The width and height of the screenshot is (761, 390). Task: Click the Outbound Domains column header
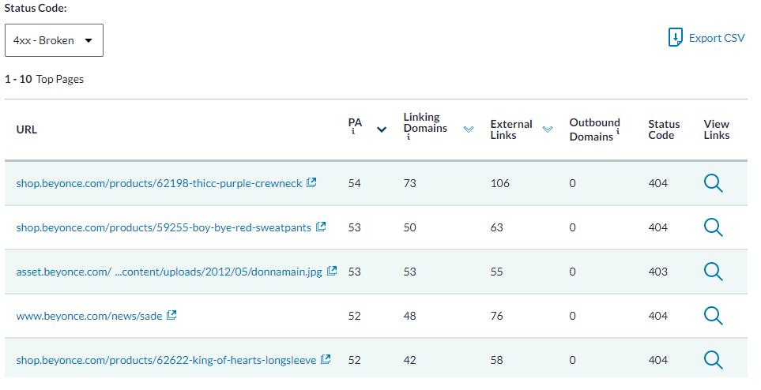click(593, 129)
